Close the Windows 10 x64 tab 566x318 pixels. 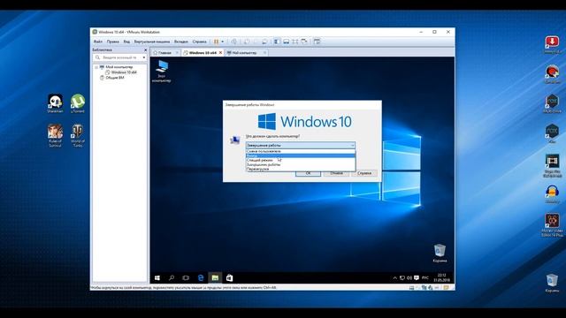220,53
